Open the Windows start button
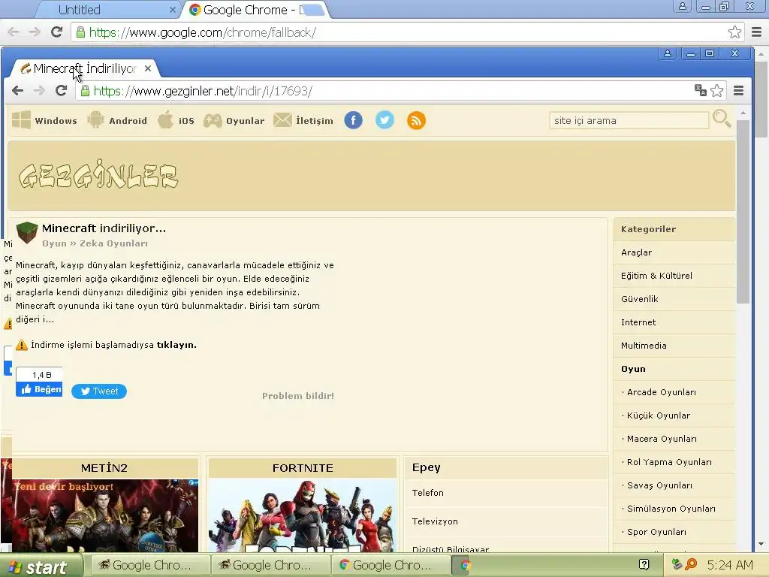The image size is (769, 577). pyautogui.click(x=41, y=566)
